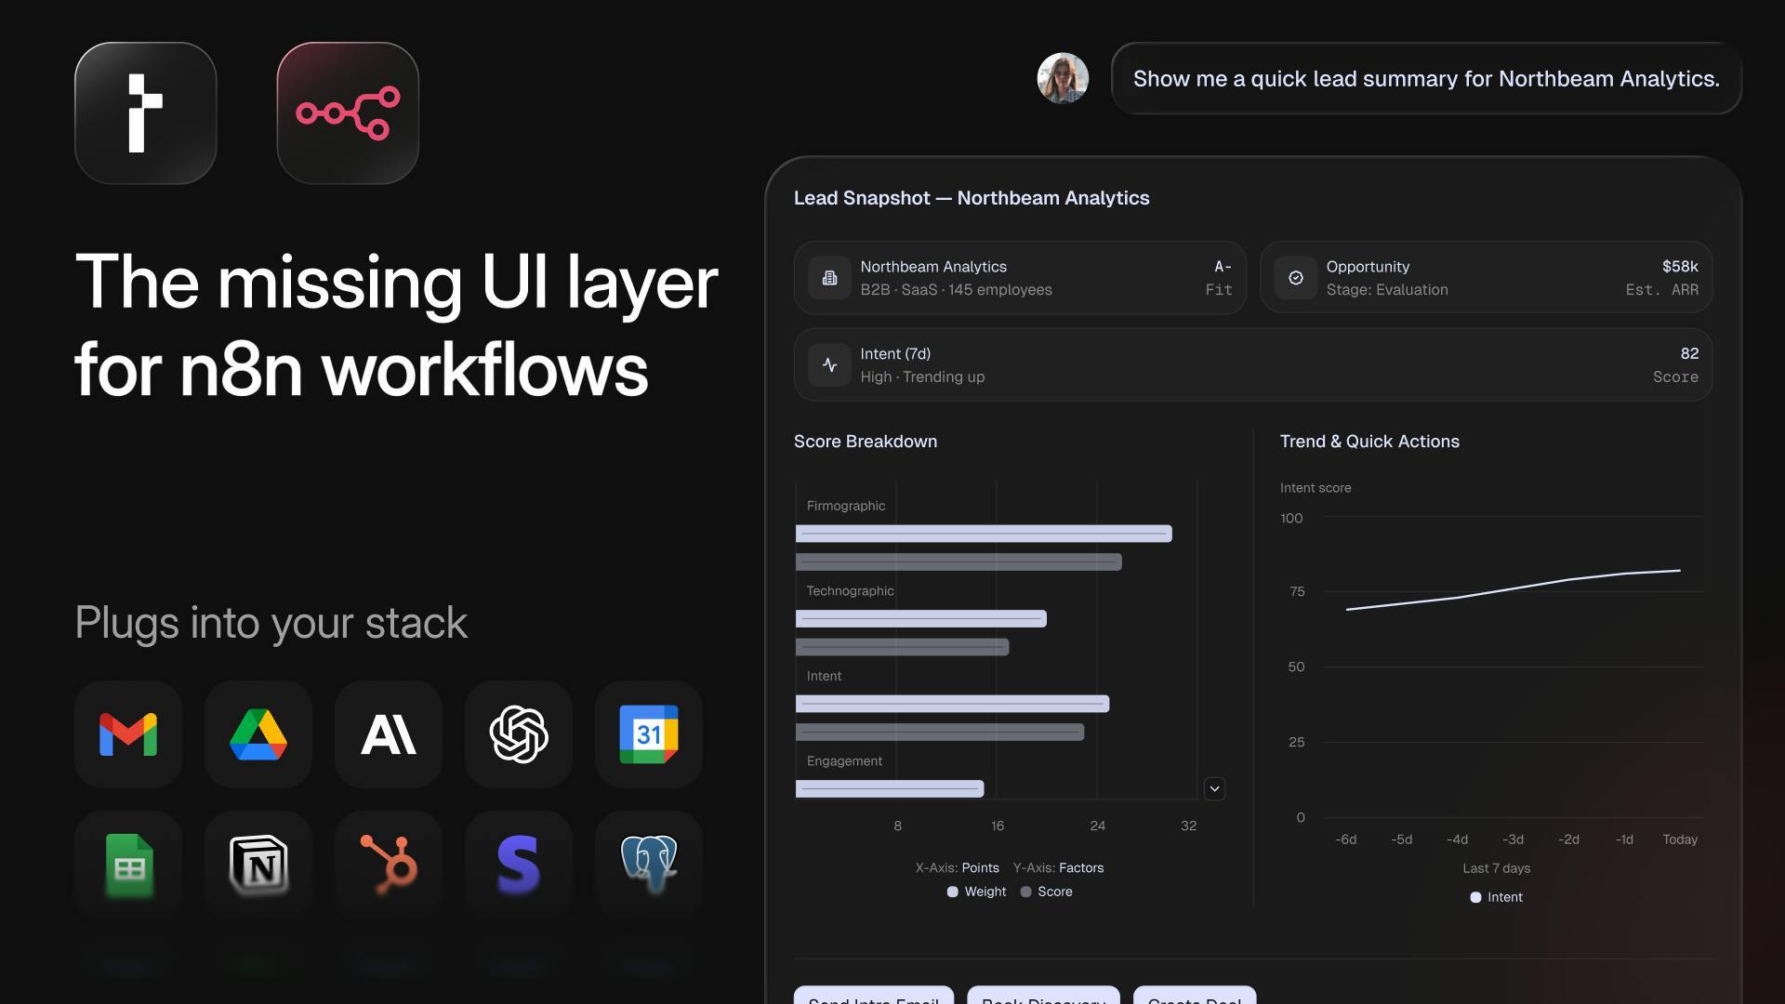Open the Opportunity Stage Evaluation card

coord(1486,278)
